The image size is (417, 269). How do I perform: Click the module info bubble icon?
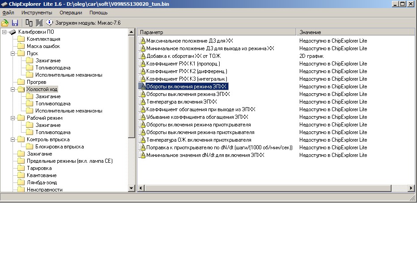click(49, 22)
